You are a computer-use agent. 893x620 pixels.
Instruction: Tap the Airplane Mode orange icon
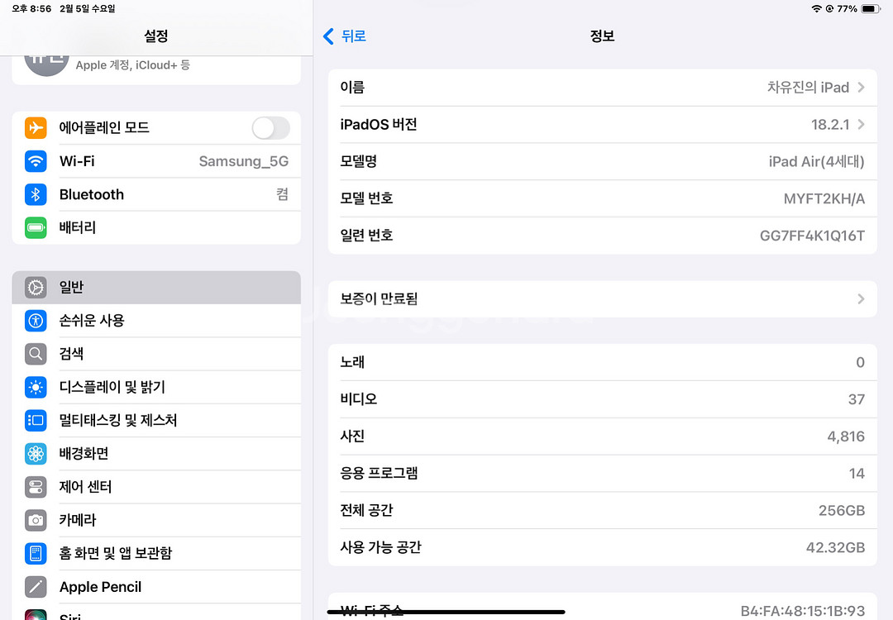pyautogui.click(x=36, y=128)
